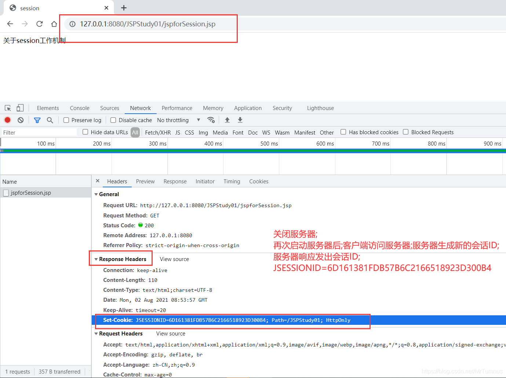This screenshot has width=506, height=378.
Task: Click the Name column header
Action: (x=45, y=181)
